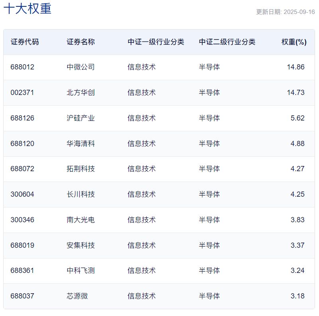This screenshot has width=319, height=316.
Task: Click the 更新日期 2025-09-16 text
Action: (285, 12)
